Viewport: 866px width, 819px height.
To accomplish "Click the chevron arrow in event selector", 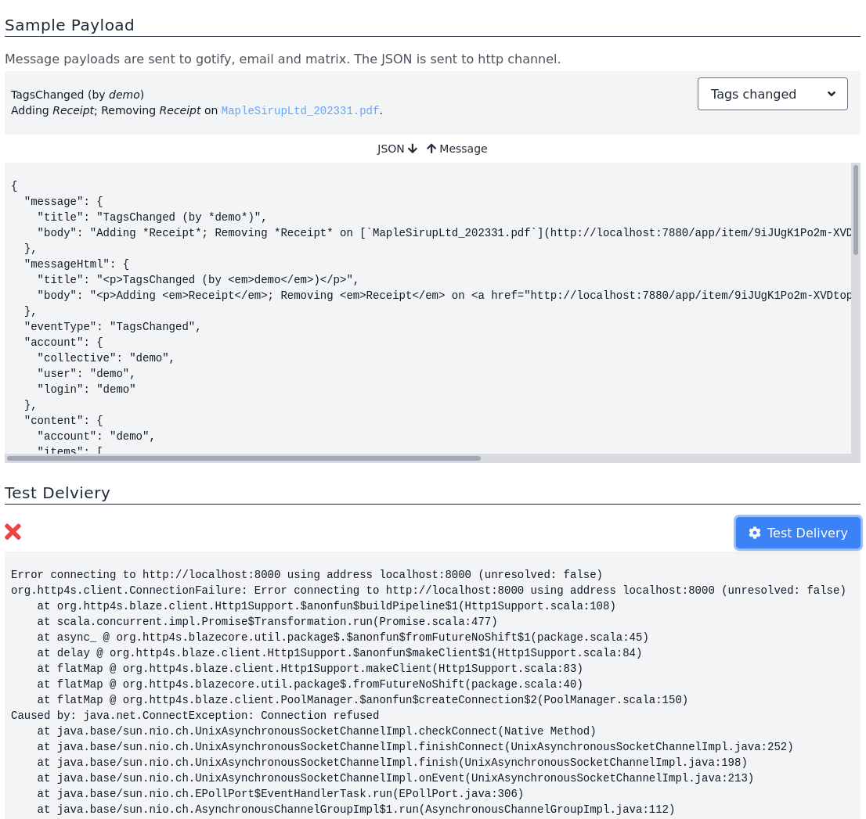I will [832, 94].
